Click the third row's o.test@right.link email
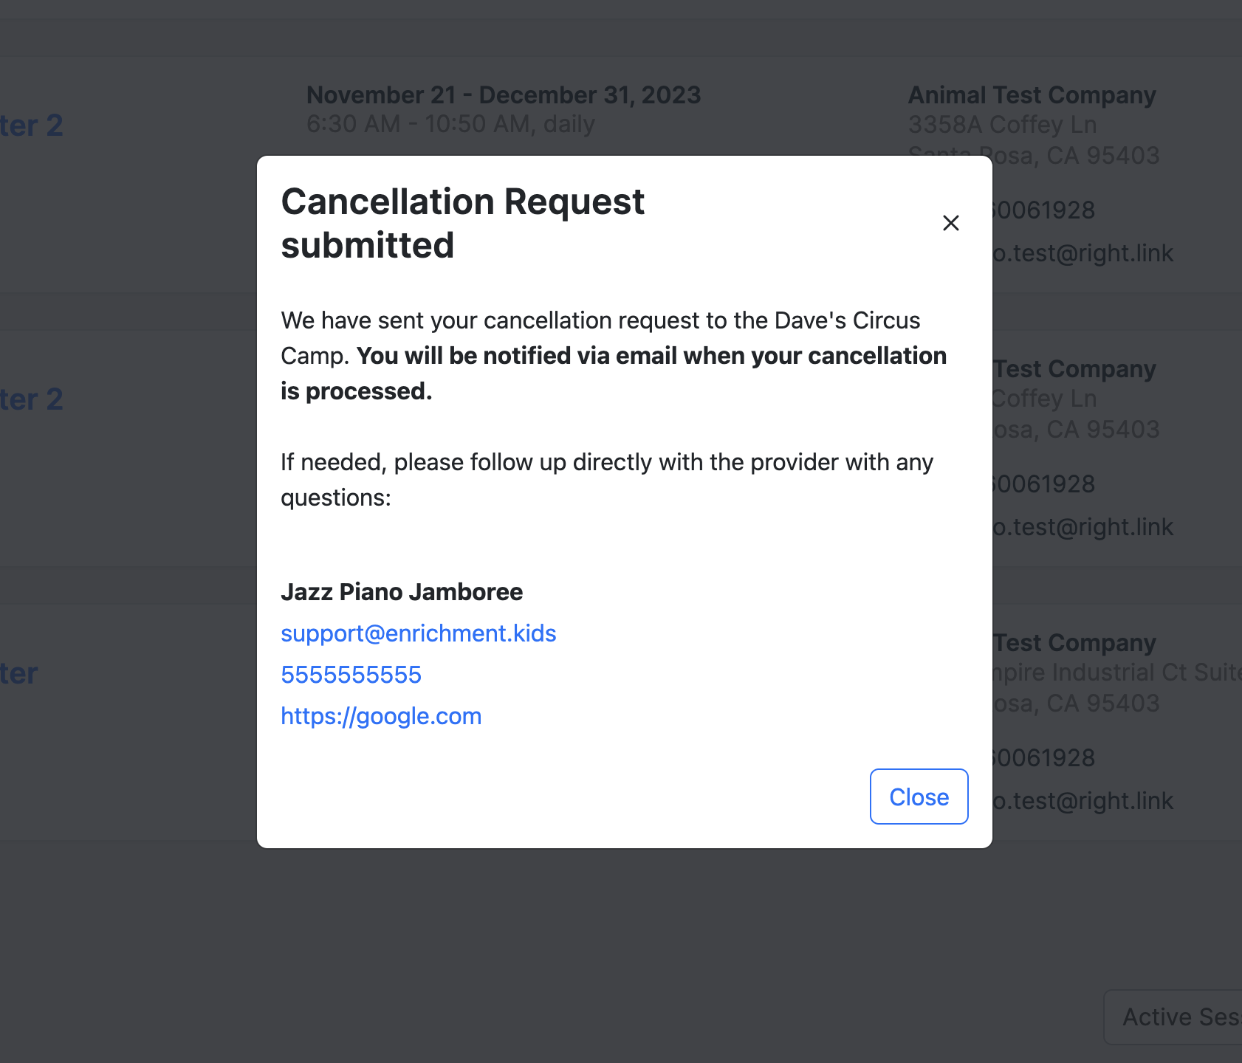The height and width of the screenshot is (1063, 1242). 1083,801
